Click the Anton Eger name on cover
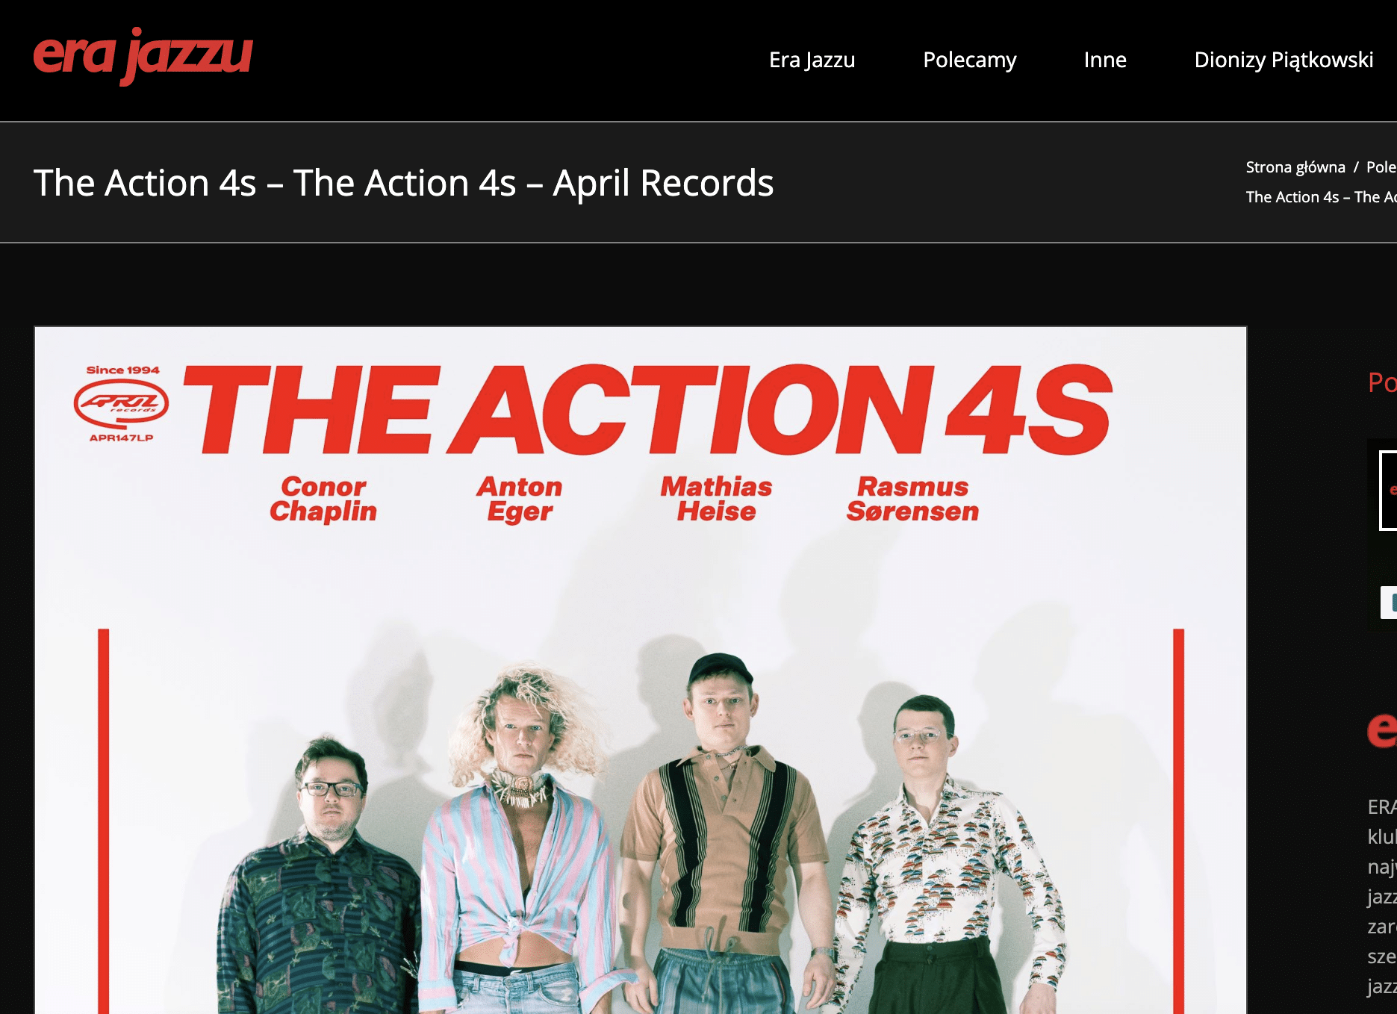The width and height of the screenshot is (1397, 1014). (x=520, y=499)
